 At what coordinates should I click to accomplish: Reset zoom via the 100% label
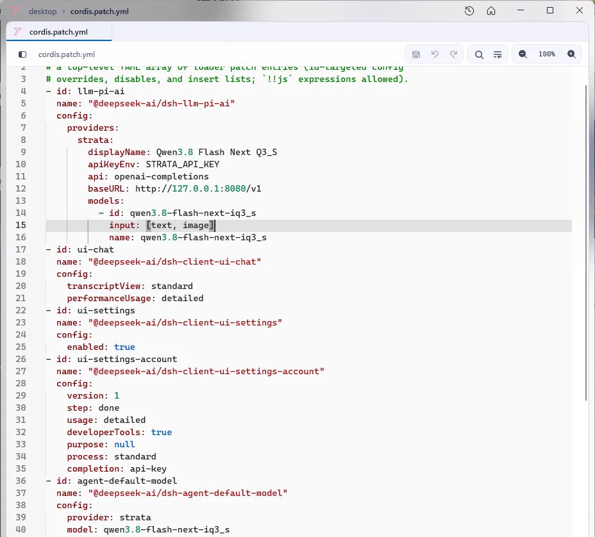(x=547, y=54)
